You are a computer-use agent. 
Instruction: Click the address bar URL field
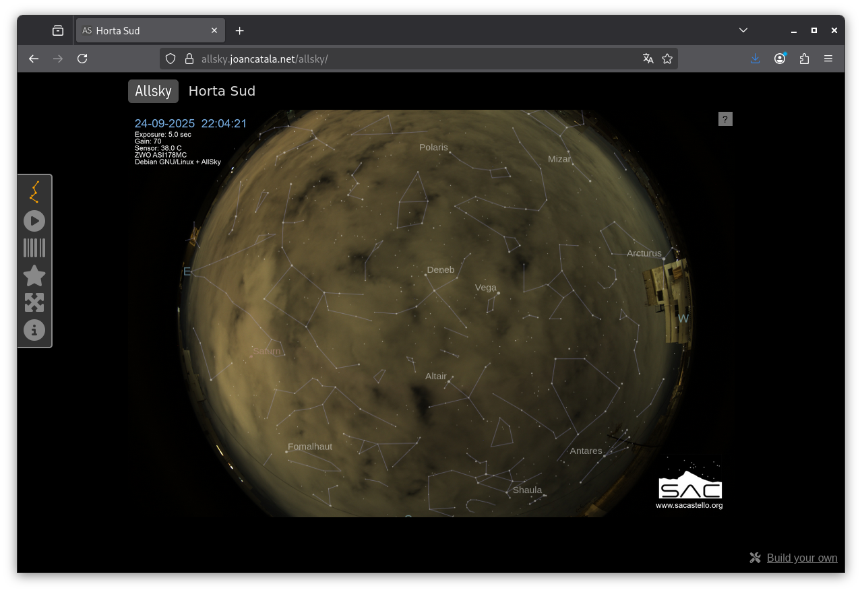[404, 59]
